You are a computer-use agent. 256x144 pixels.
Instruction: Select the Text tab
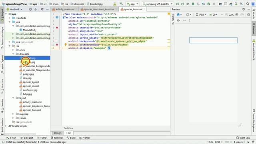[68, 133]
